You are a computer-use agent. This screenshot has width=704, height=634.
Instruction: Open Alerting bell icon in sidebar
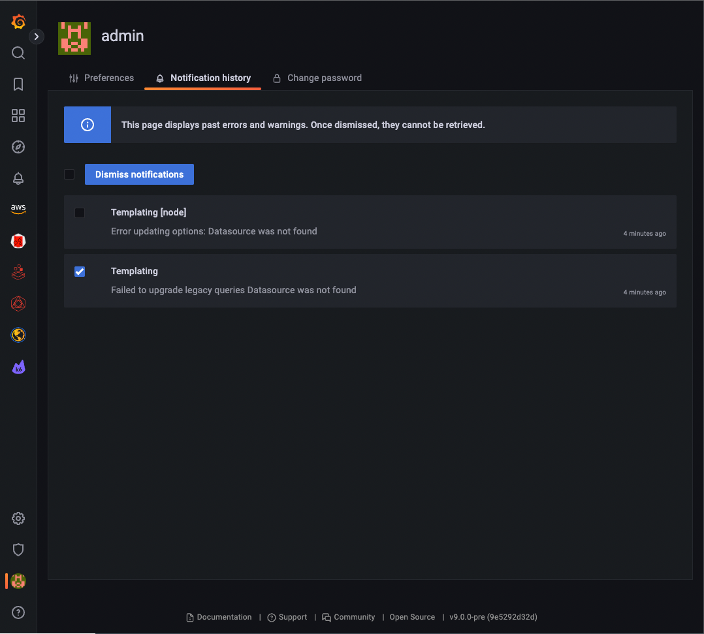pos(18,178)
